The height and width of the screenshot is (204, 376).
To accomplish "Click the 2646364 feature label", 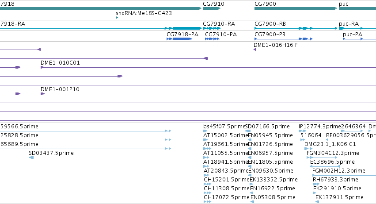I will point(353,127).
